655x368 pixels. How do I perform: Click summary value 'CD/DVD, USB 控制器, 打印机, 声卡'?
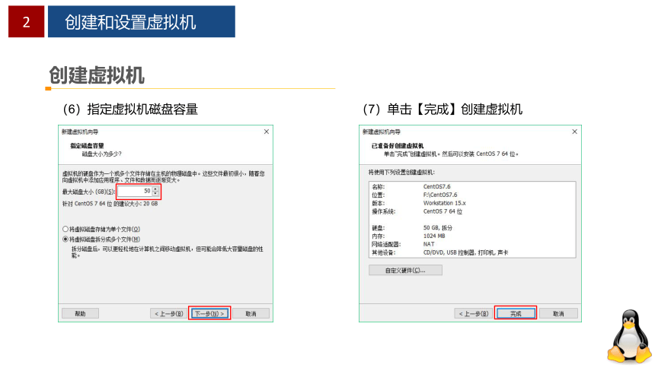click(x=466, y=252)
